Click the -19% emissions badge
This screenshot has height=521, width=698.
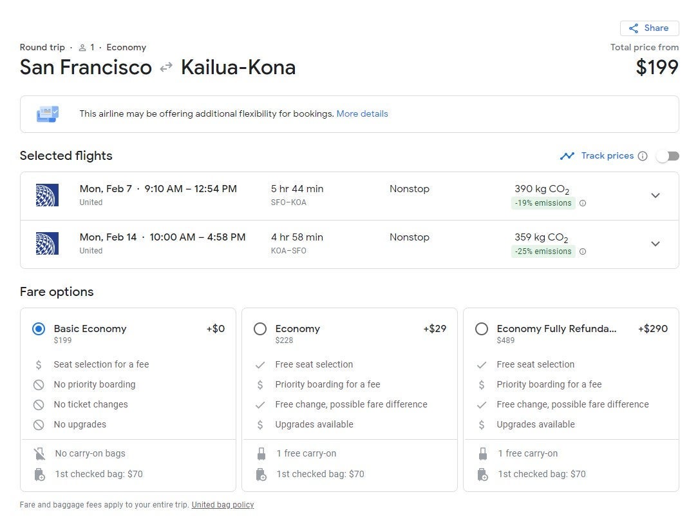[x=543, y=203]
